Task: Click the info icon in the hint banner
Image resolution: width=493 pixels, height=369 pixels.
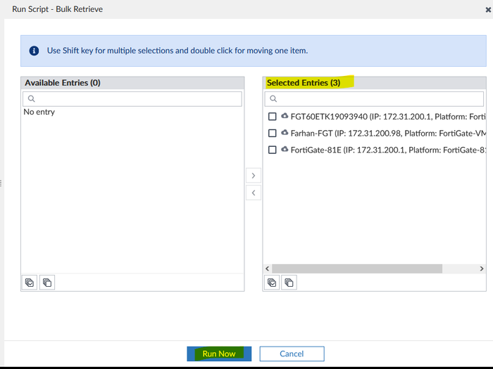Action: coord(34,51)
